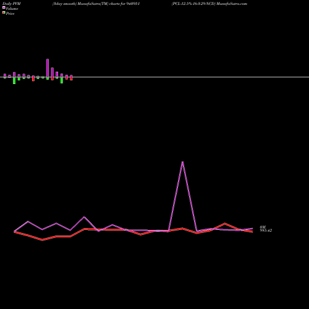Screen dimensions: 309x309
Task: Click the 3day smooth MunafaSutra chart title
Action: point(96,4)
